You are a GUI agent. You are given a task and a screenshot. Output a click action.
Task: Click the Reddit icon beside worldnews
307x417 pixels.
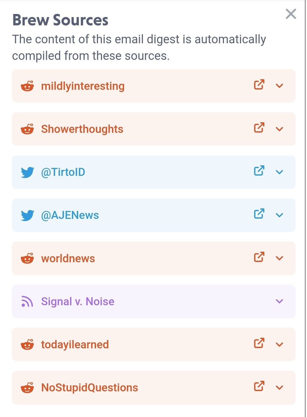27,258
